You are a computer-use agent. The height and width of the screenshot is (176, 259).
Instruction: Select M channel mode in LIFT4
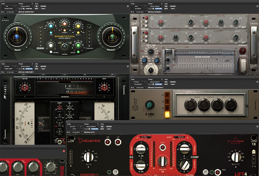(254, 155)
